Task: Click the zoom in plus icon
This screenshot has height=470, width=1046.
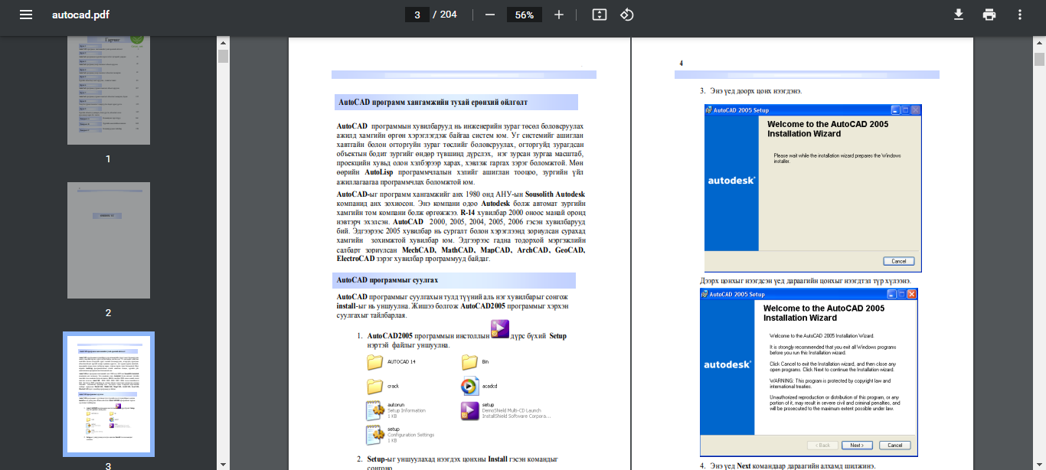Action: [x=559, y=15]
